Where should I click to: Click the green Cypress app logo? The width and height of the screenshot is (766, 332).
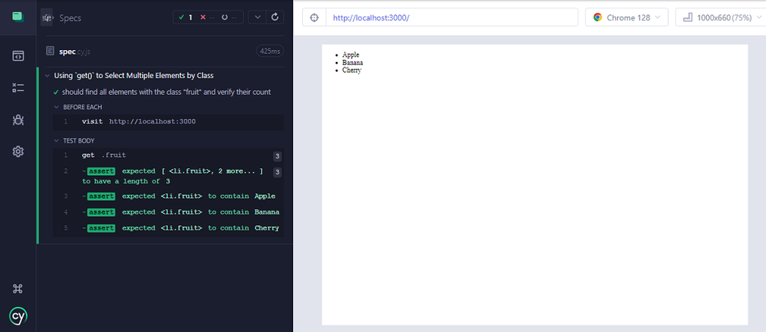tap(18, 17)
